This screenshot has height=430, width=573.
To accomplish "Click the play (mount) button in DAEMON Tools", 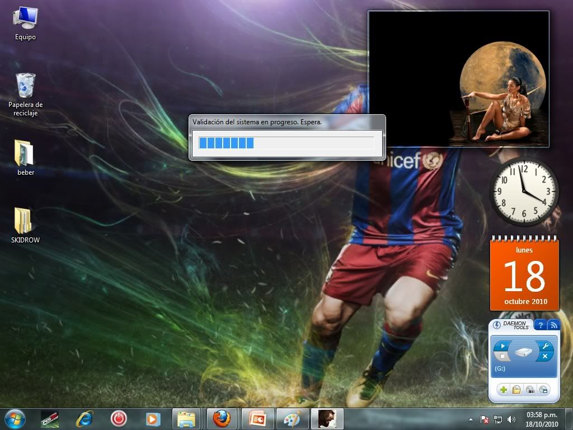I will [502, 345].
